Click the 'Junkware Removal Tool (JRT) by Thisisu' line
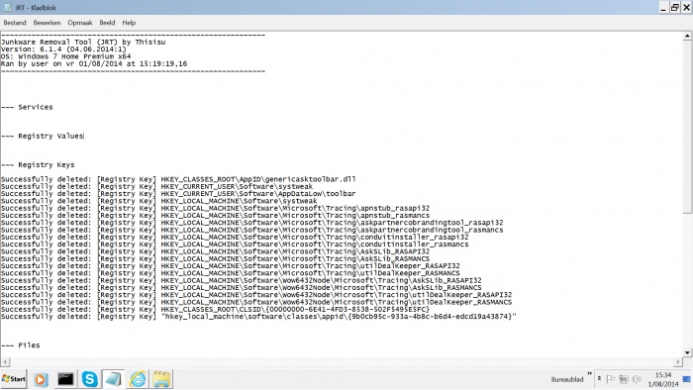Viewport: 693px width, 390px height. point(83,42)
